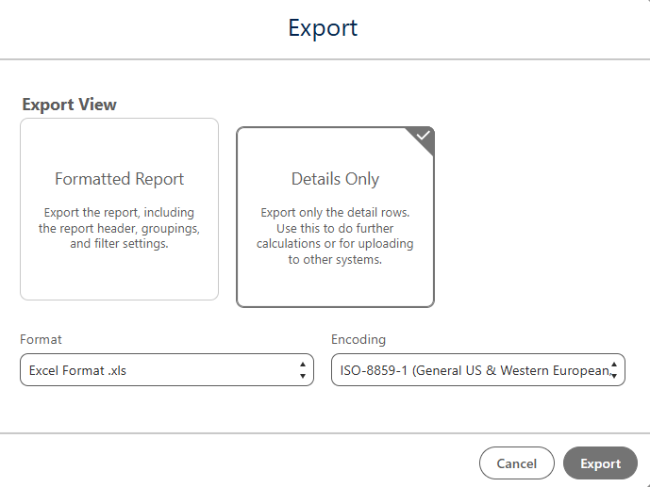Click the 'General US & Western European' text
650x487 pixels.
[x=513, y=370]
